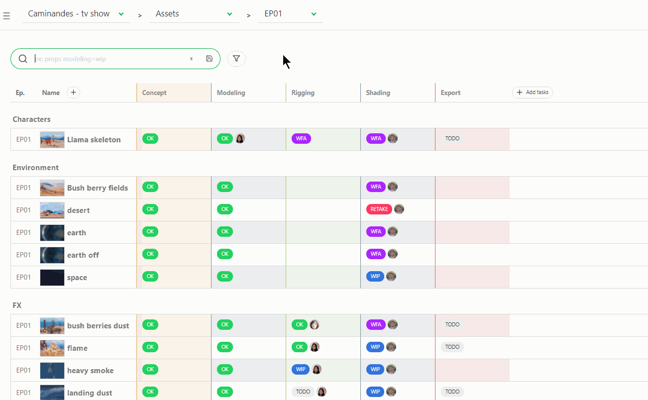Click the TODO Export status on flame
Screen dimensions: 648x400
pyautogui.click(x=452, y=347)
